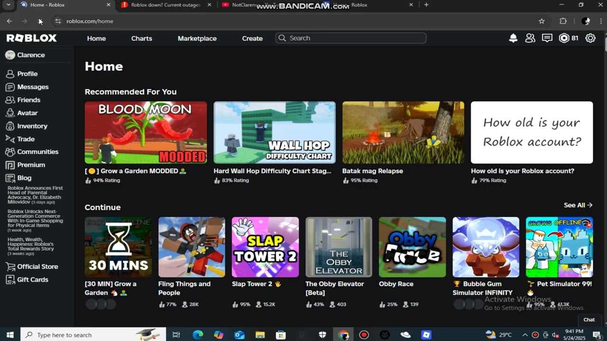Click the Clarence username in sidebar
The height and width of the screenshot is (341, 607).
pyautogui.click(x=31, y=55)
